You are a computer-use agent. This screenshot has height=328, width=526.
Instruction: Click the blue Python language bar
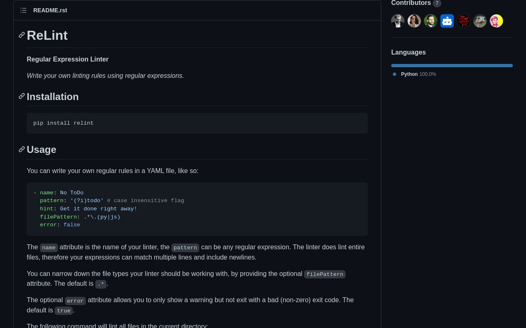click(452, 66)
